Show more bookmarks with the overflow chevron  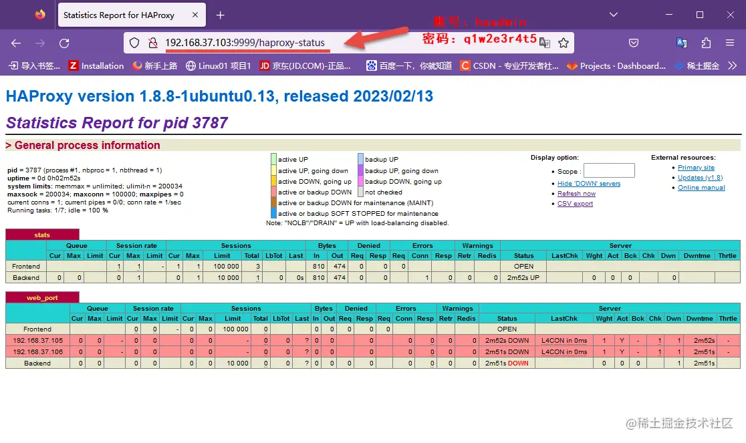tap(733, 65)
